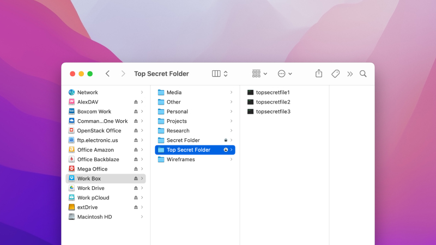Open the Action (ellipsis) menu
This screenshot has width=436, height=245.
click(284, 73)
